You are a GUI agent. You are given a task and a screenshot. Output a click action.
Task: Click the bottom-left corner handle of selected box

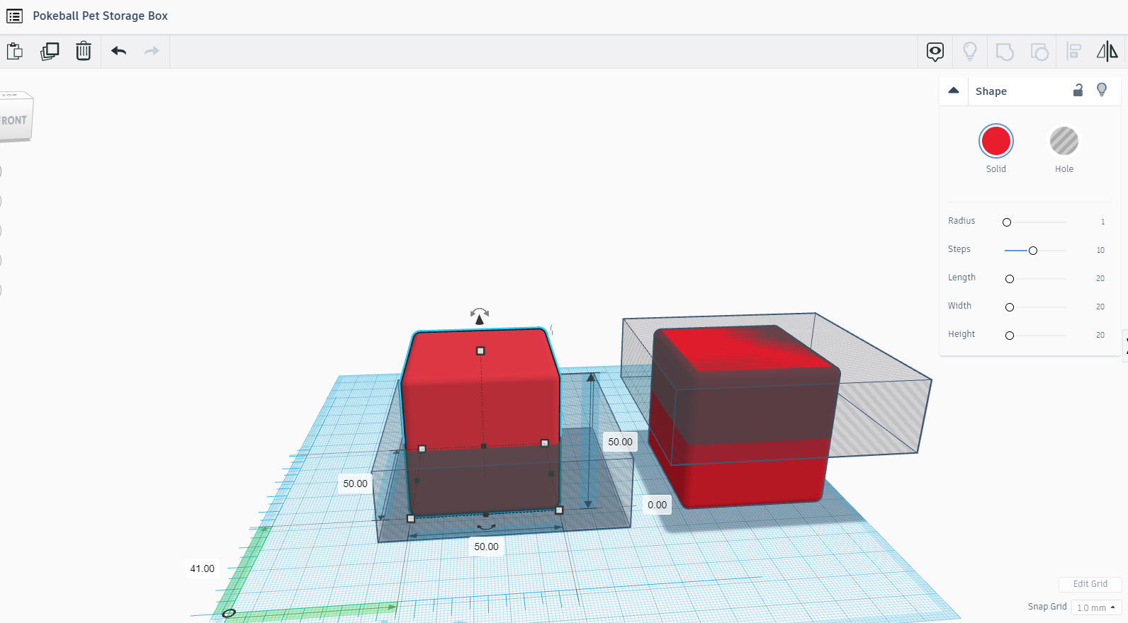[x=411, y=518]
